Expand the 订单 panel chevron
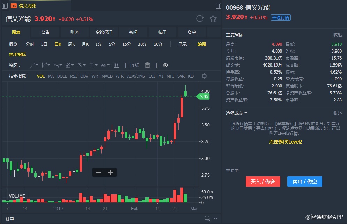The image size is (347, 224). click(x=216, y=218)
